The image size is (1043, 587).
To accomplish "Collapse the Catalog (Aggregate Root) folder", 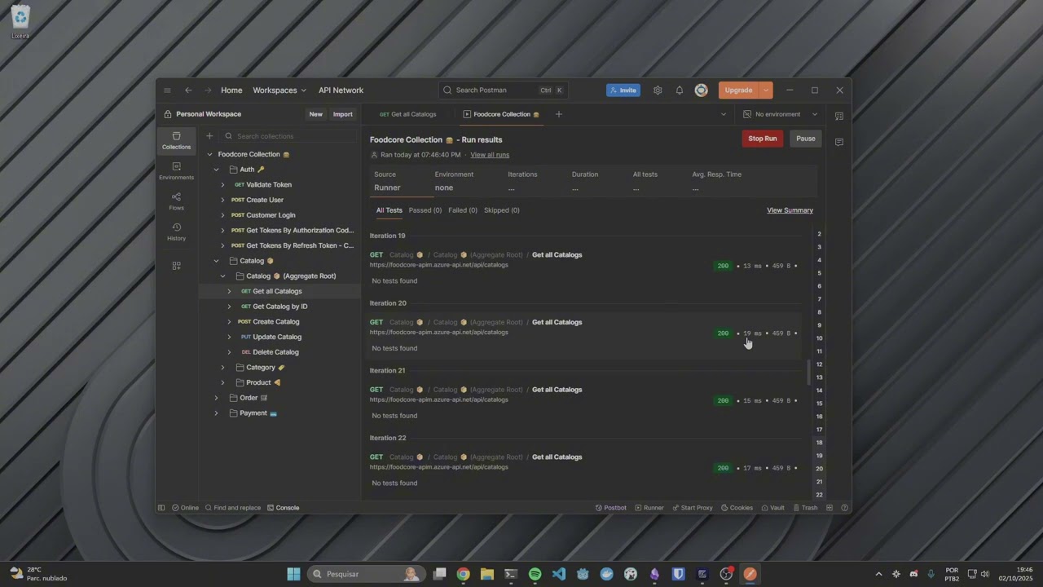I will tap(222, 276).
